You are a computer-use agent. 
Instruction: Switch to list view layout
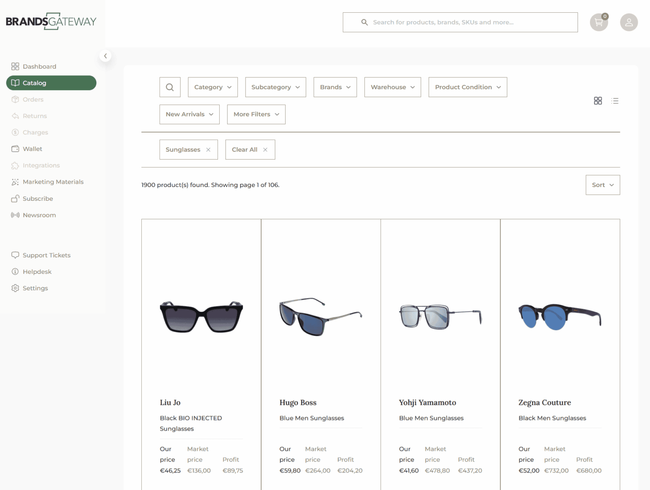coord(615,101)
